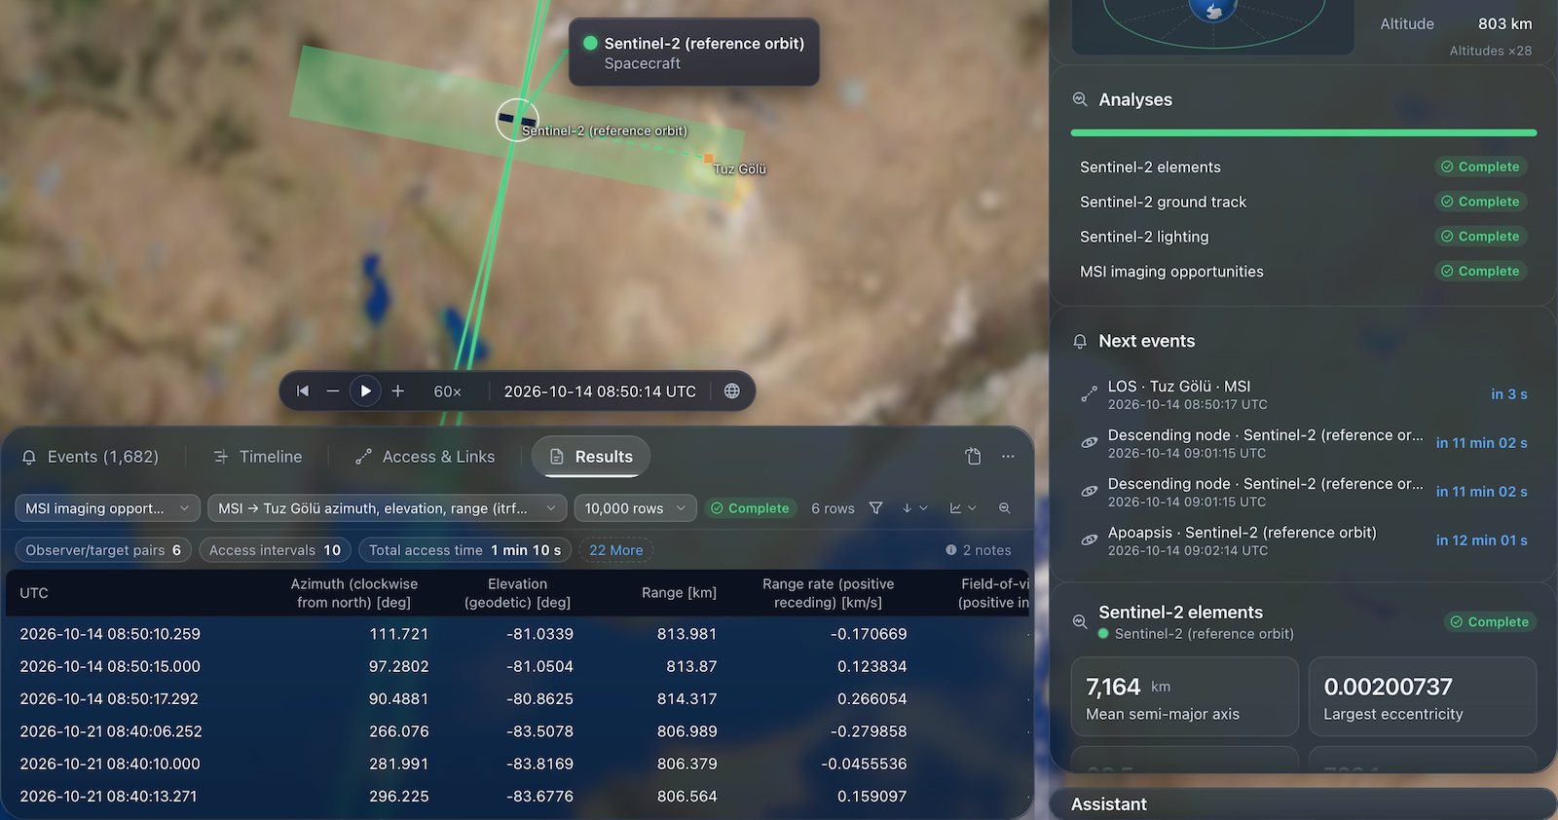Increase playback speed with plus button
This screenshot has width=1558, height=820.
(x=397, y=391)
